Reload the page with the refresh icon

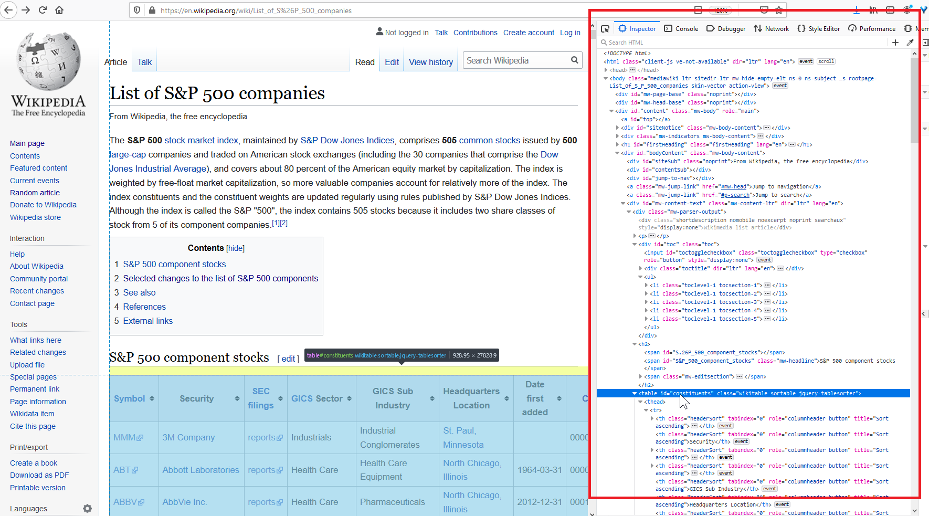[x=43, y=10]
